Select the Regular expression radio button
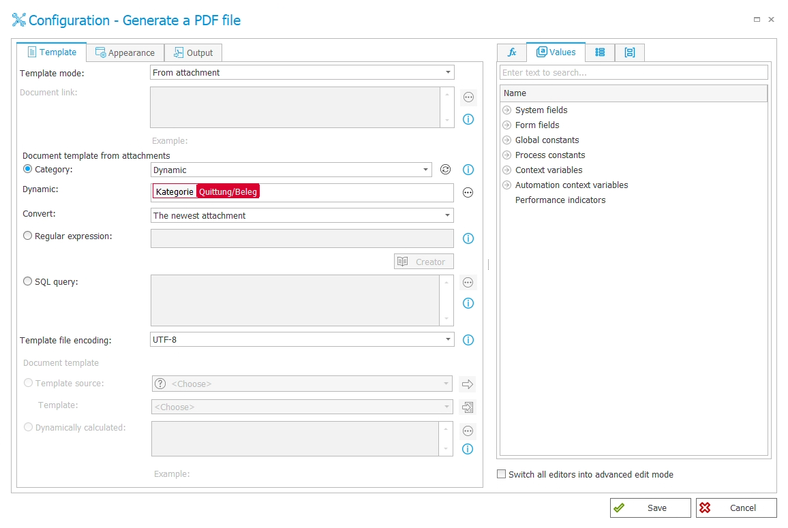788x528 pixels. (28, 236)
